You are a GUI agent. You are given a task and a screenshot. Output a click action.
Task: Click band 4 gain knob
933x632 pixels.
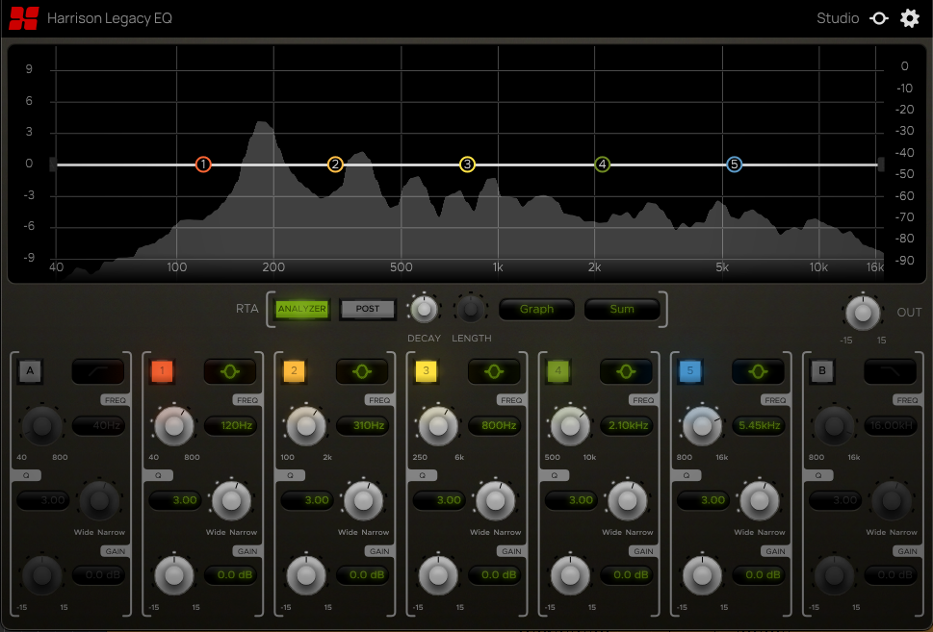[x=571, y=575]
